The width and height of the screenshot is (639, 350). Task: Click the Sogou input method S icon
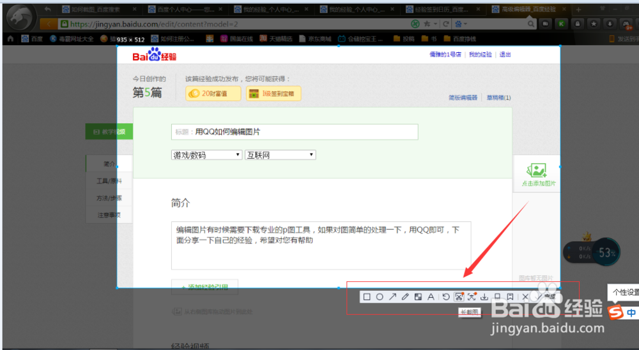click(x=615, y=312)
